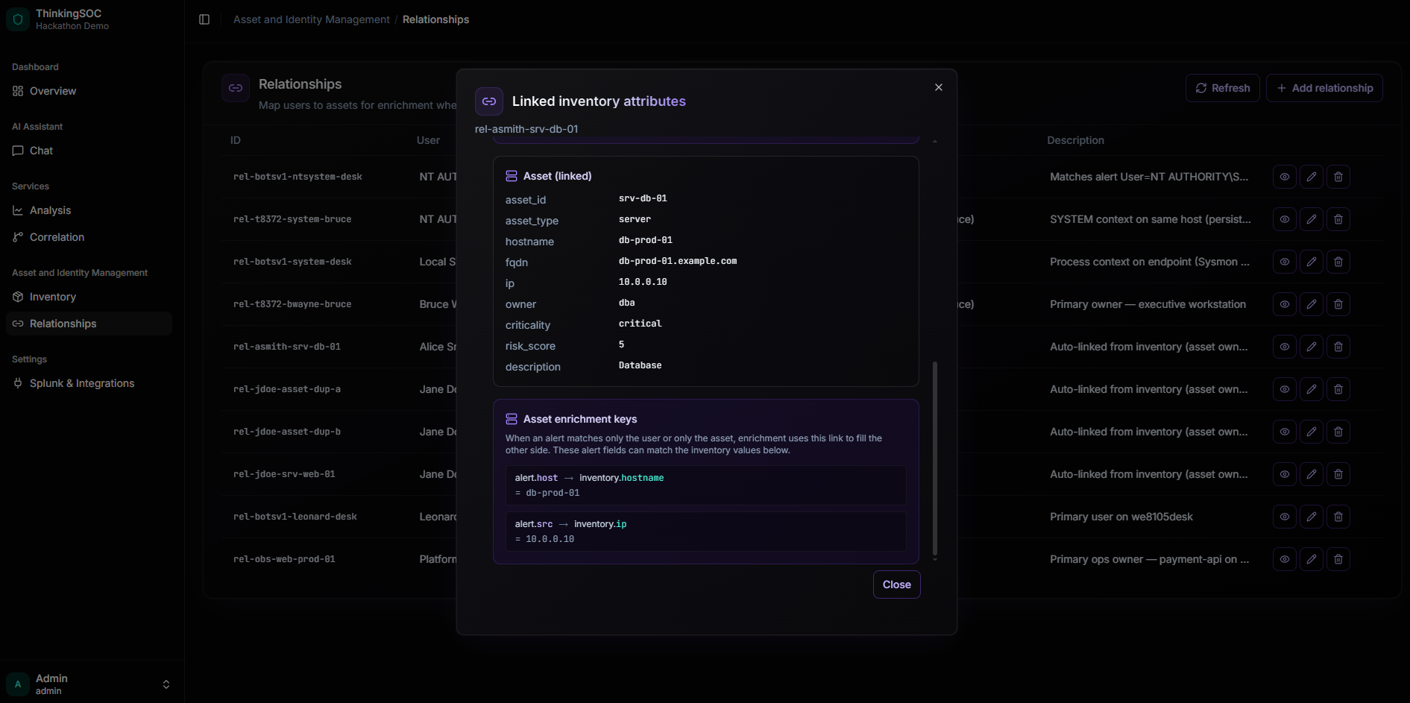Delete the rel-jdoe-asset-dup-a relationship
Screen dimensions: 1410x703
1338,389
